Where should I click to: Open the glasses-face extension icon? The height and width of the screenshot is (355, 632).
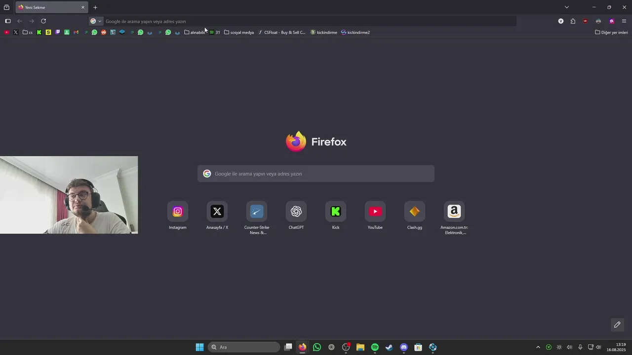click(x=598, y=21)
